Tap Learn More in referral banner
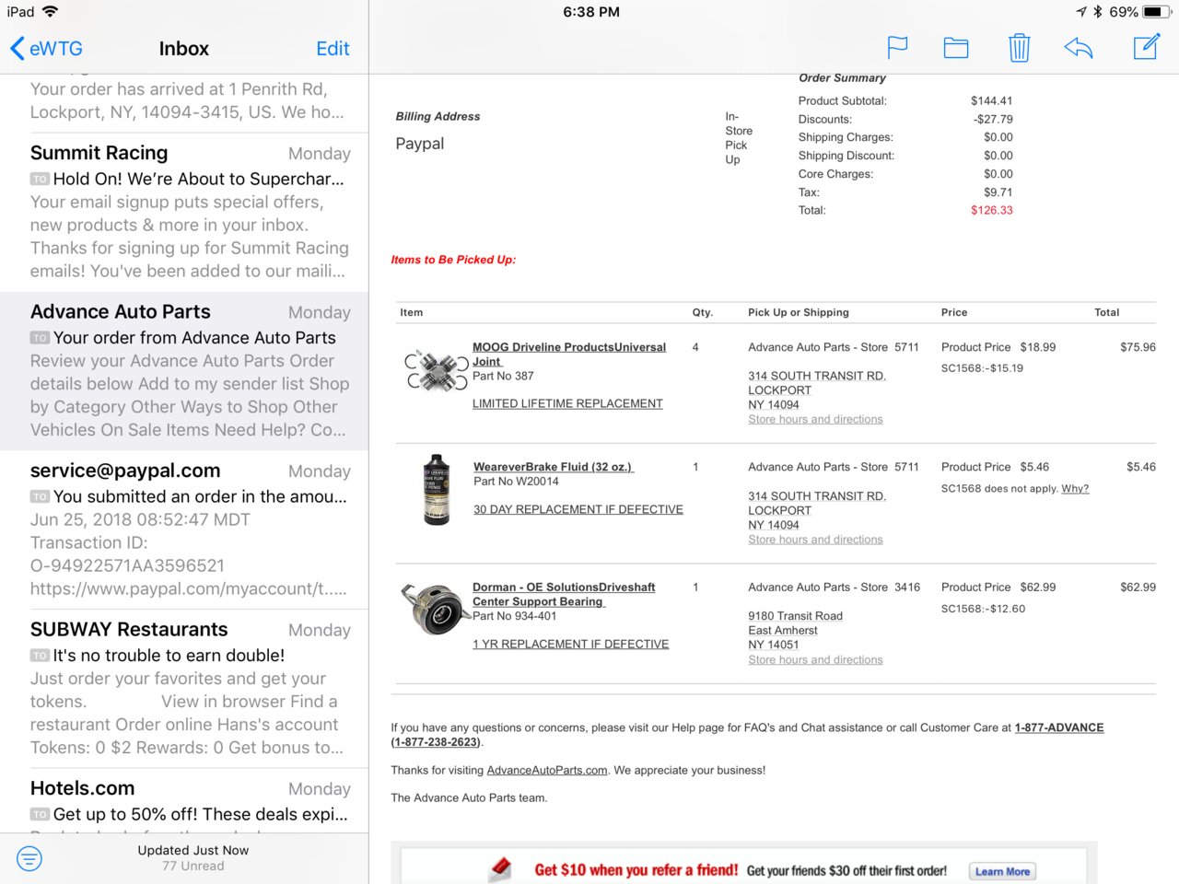This screenshot has width=1179, height=884. (1002, 871)
